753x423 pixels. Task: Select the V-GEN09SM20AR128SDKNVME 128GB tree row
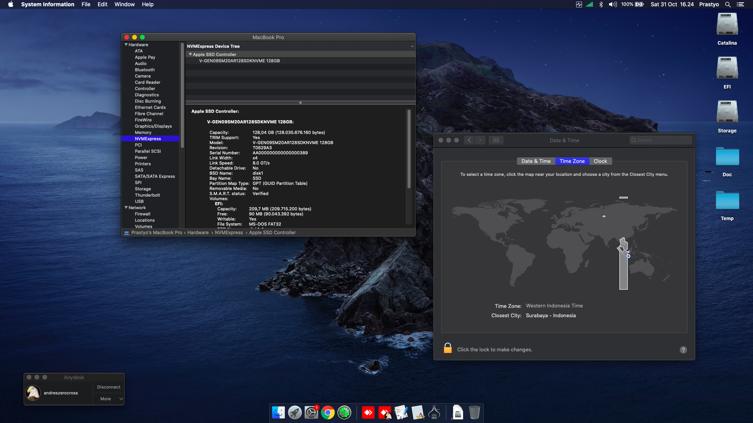300,61
